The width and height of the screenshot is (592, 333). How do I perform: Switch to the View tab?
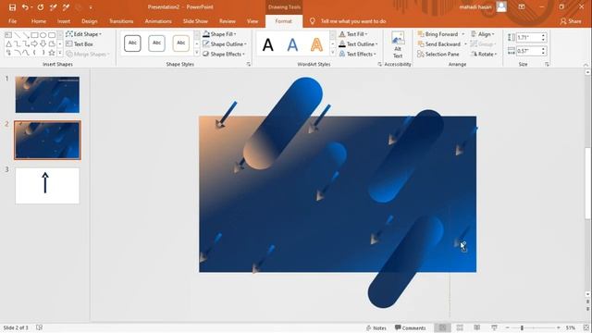253,21
